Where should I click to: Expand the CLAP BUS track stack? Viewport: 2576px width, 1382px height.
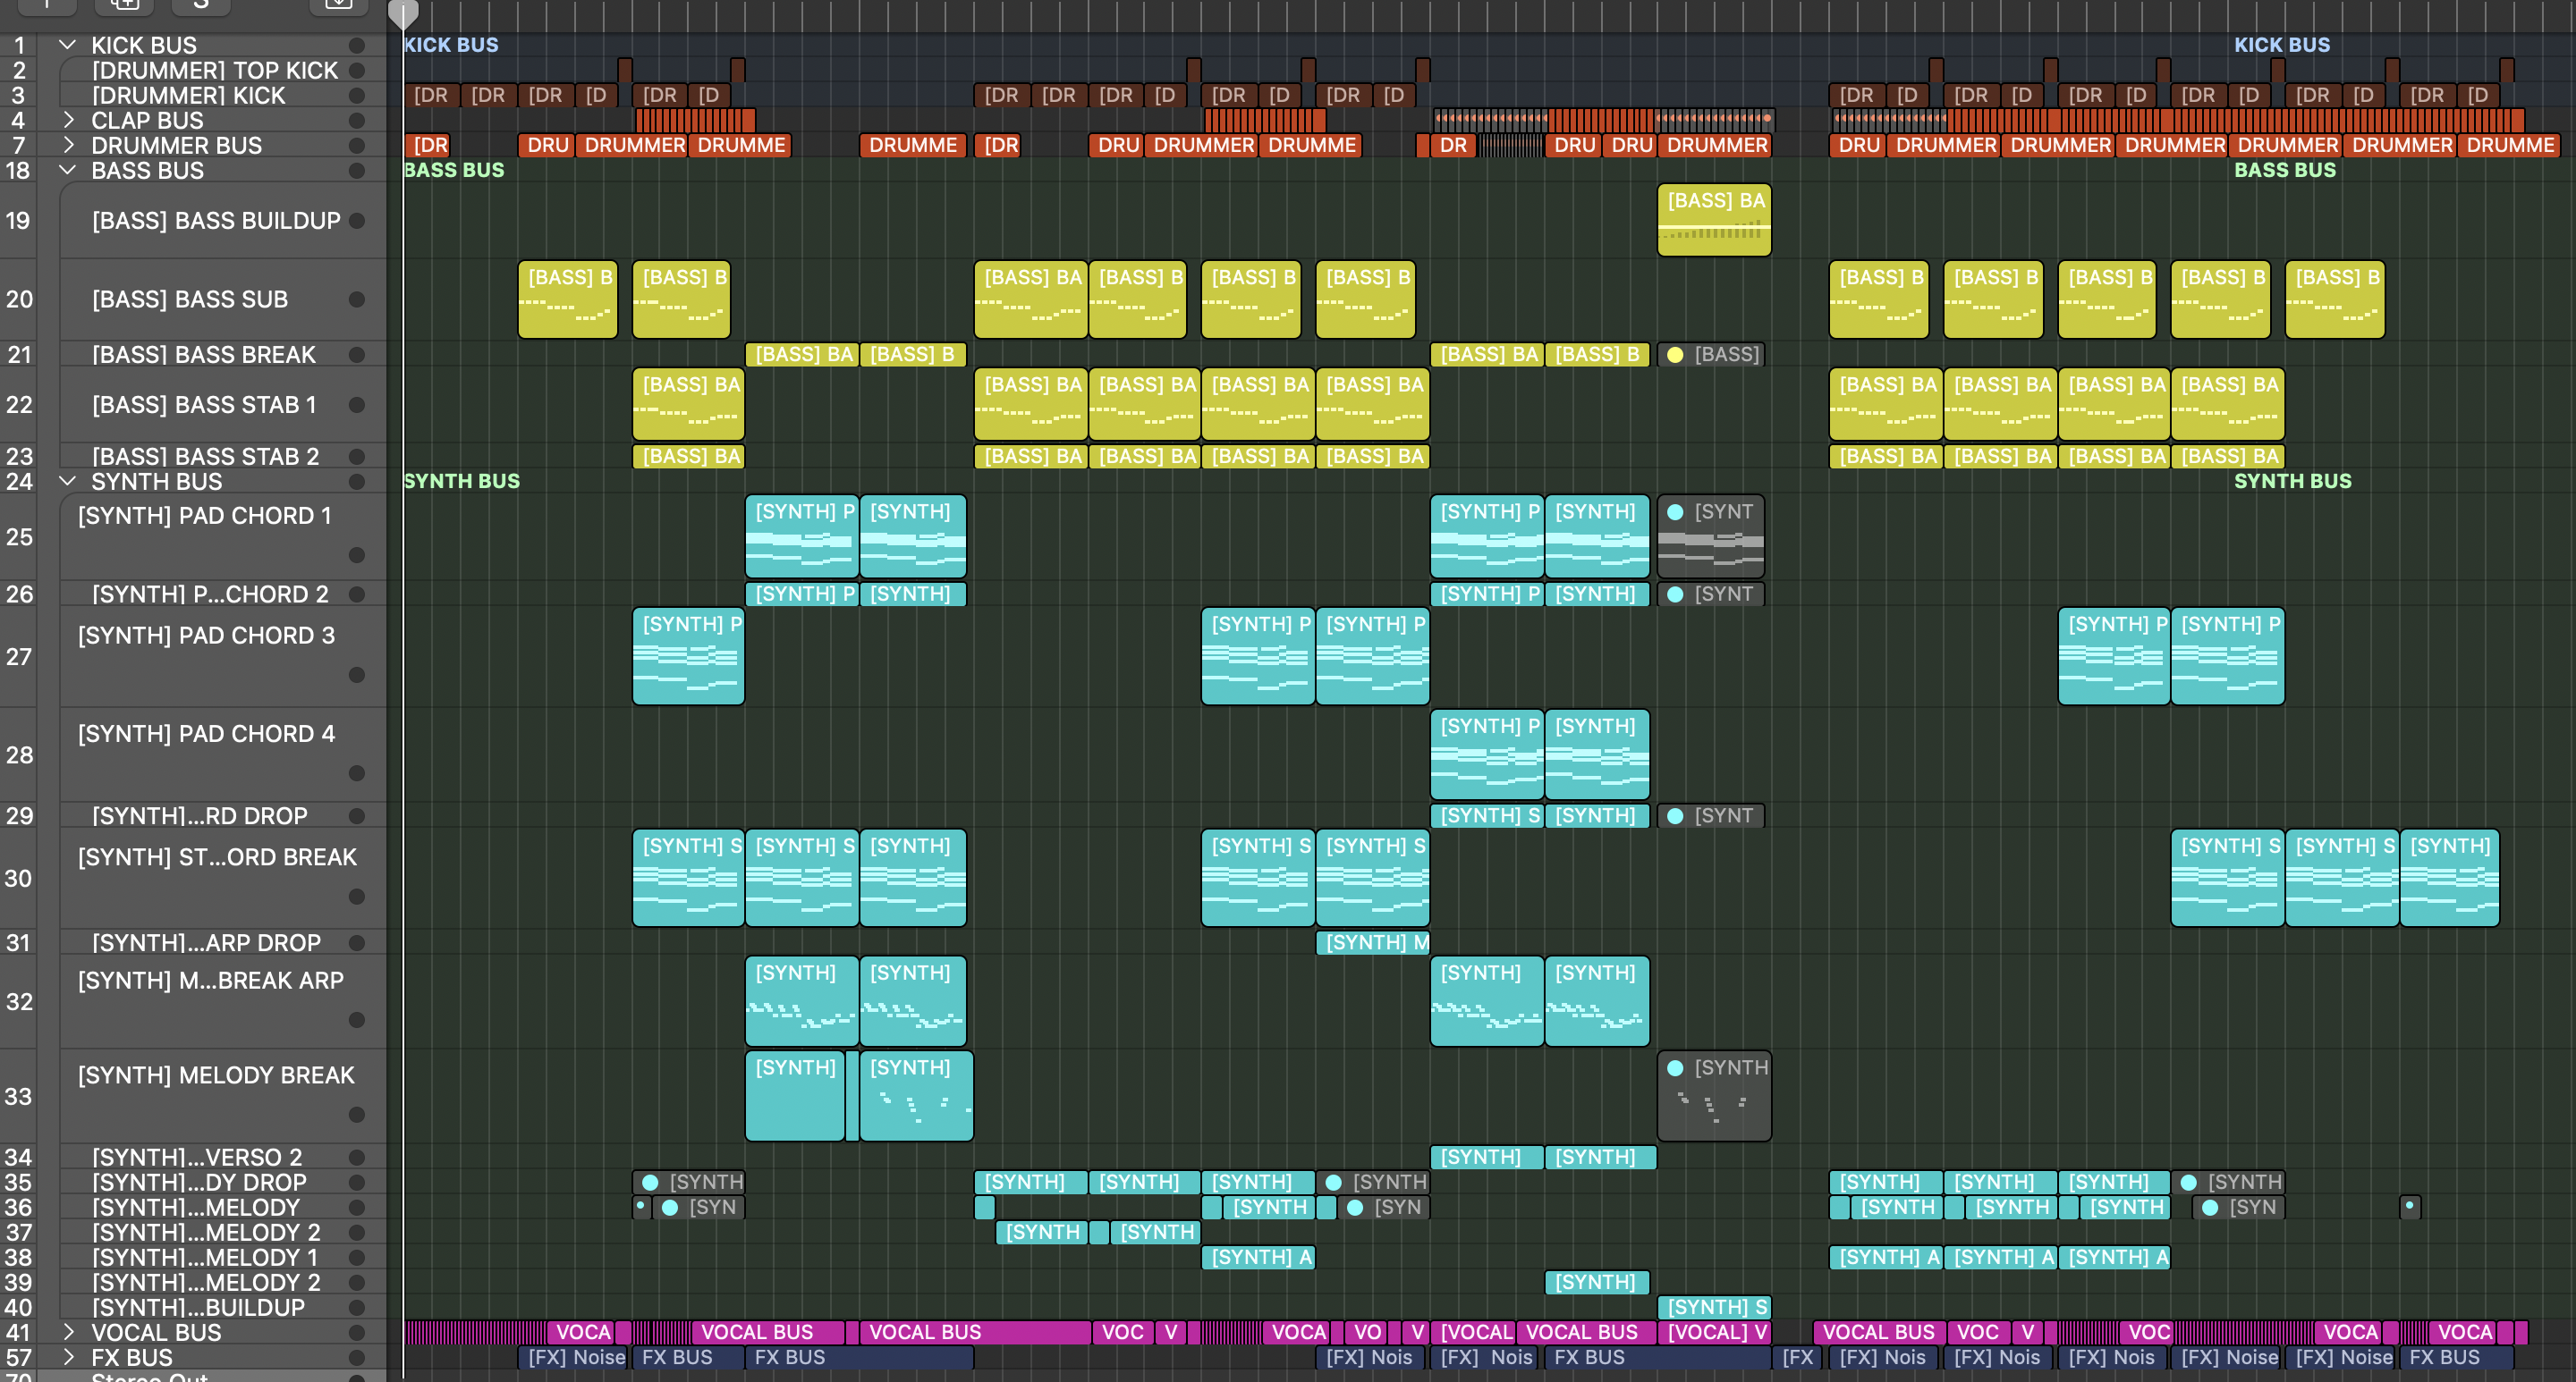pyautogui.click(x=68, y=120)
